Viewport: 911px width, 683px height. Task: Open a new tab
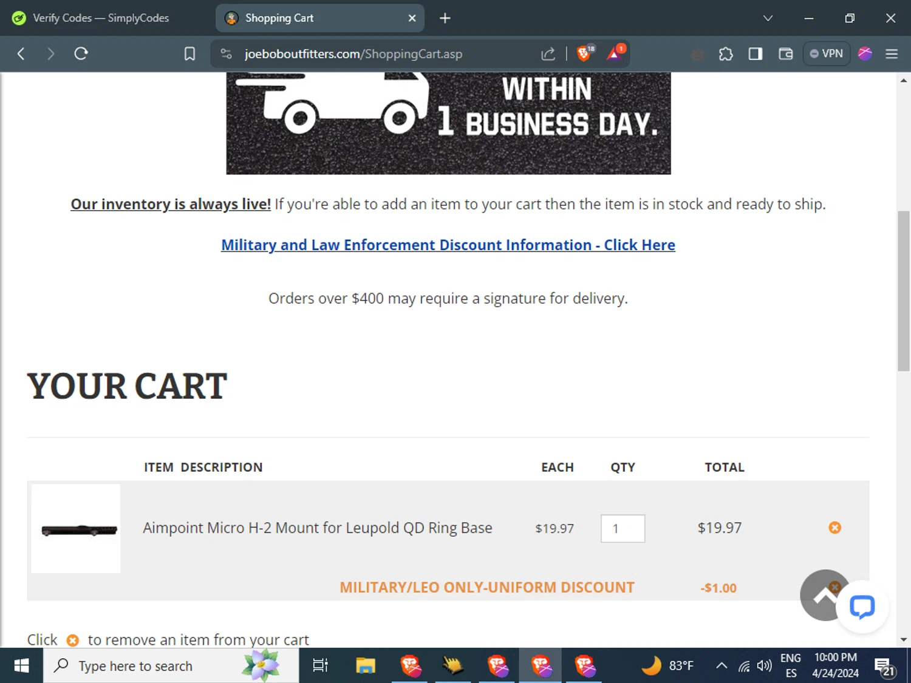pyautogui.click(x=445, y=18)
